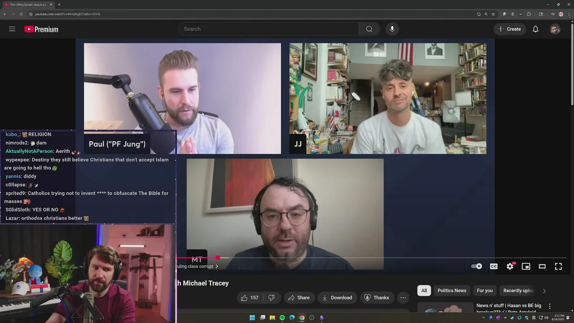This screenshot has height=323, width=574.
Task: Open File Explorer from taskbar
Action: pos(272,318)
